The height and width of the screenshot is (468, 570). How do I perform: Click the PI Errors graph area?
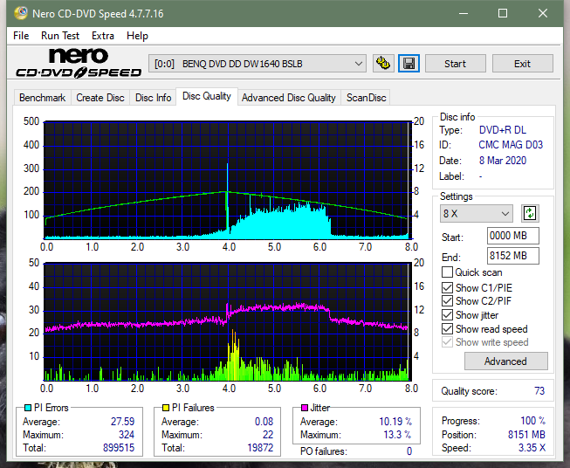tap(228, 180)
